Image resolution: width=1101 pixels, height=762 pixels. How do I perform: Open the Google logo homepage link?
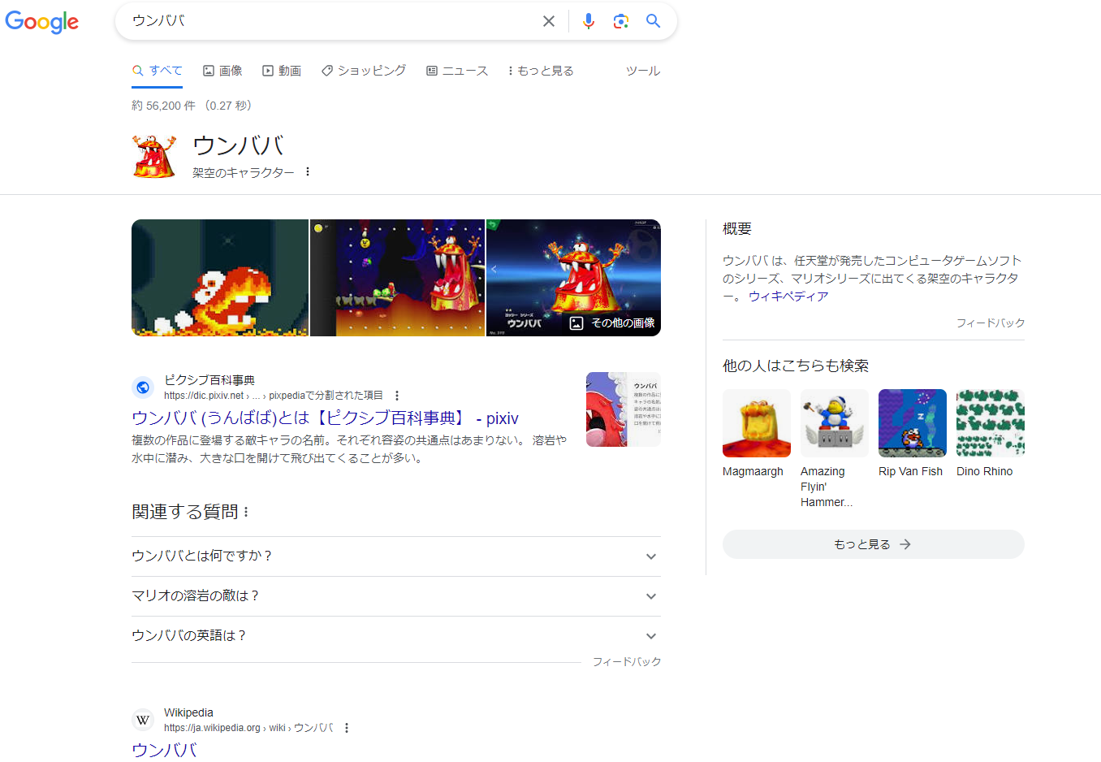[42, 22]
